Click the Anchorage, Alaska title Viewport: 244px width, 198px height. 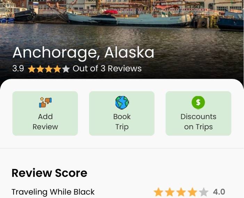[x=83, y=53]
